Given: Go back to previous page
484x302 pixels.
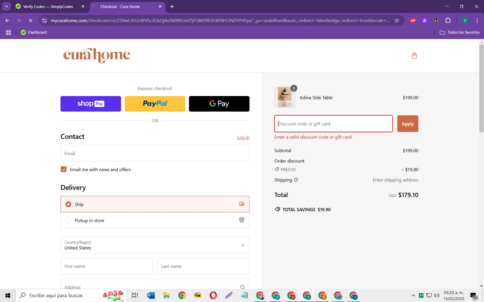Looking at the screenshot, I should pyautogui.click(x=7, y=21).
